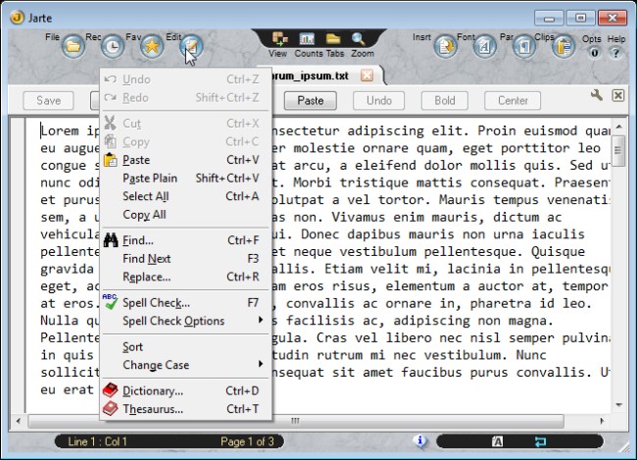Start Spell Check... from the menu

(185, 303)
